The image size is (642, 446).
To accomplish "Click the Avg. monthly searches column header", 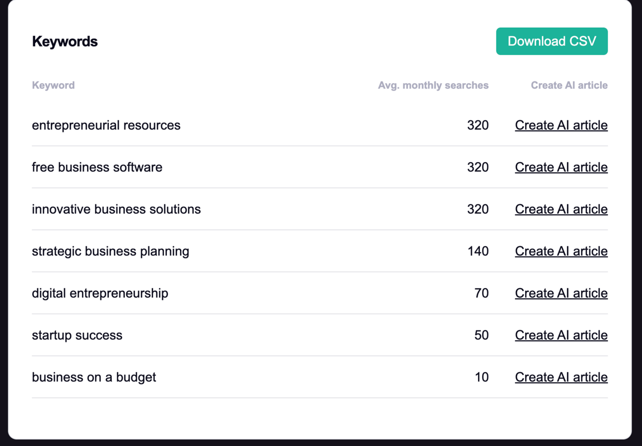I will tap(433, 85).
